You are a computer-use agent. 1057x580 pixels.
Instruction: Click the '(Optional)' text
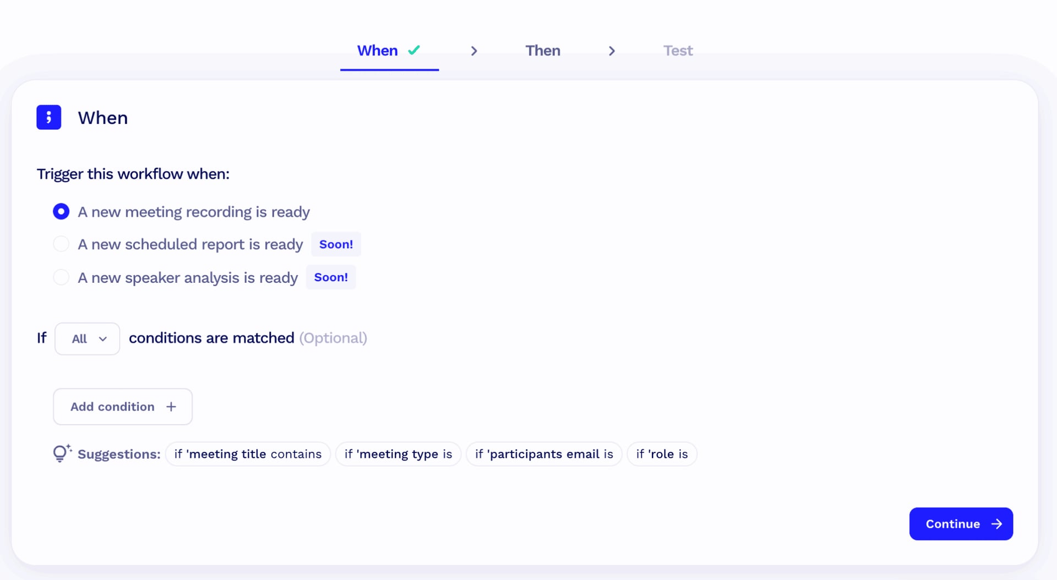click(x=333, y=338)
